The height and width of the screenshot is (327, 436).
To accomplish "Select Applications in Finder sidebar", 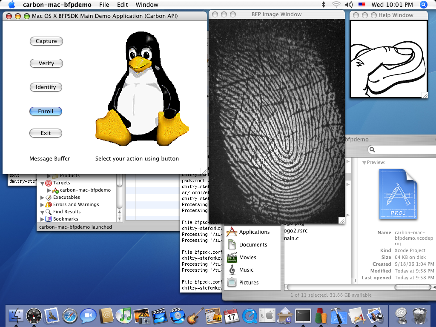I will (254, 232).
